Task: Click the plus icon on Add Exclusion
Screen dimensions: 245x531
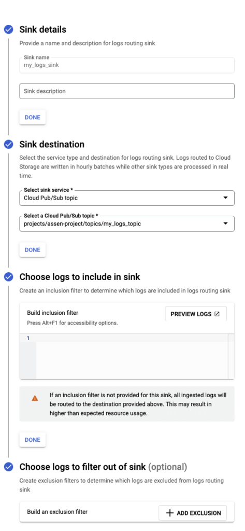Action: pos(170,513)
